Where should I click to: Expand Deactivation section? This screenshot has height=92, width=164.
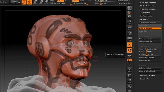coord(145,79)
